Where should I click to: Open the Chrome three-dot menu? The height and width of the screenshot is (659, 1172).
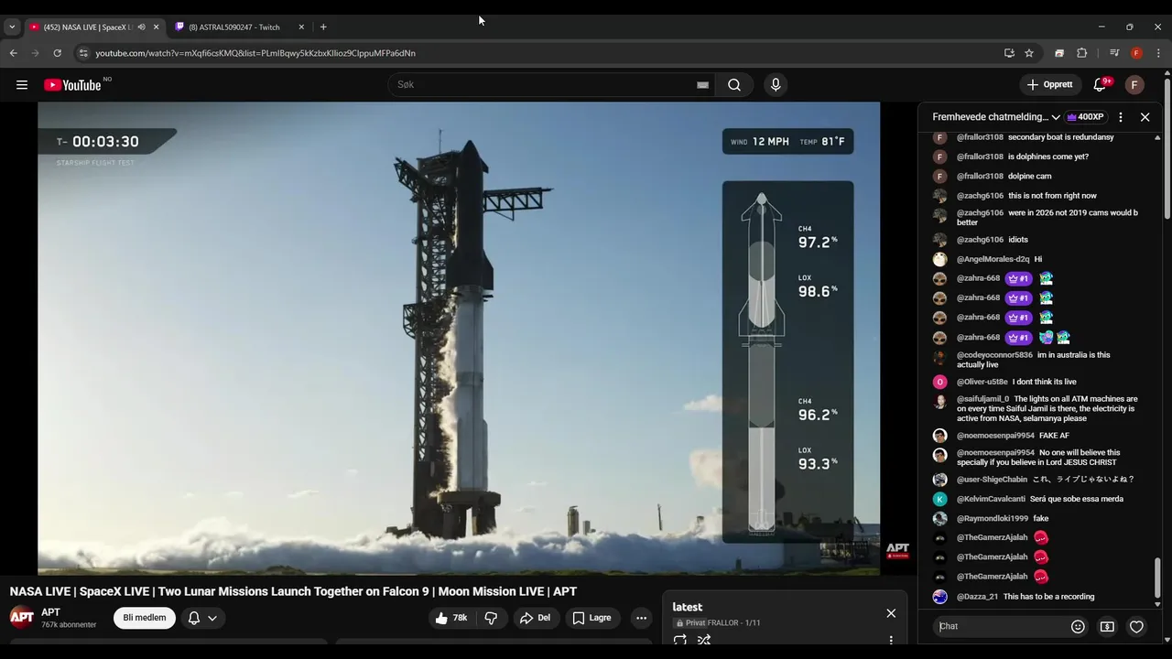point(1158,53)
